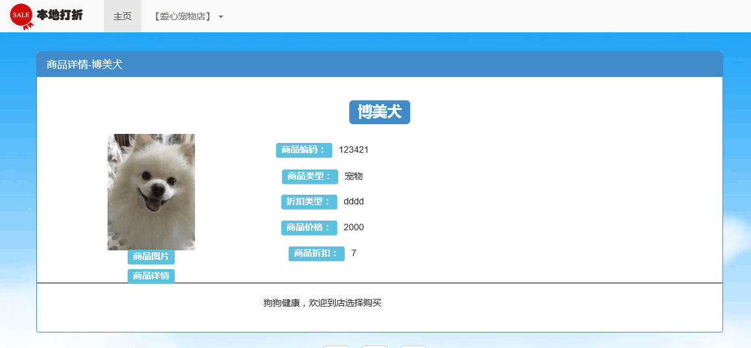Expand the 【爱心宠物店】 dropdown menu
Image resolution: width=751 pixels, height=348 pixels.
click(188, 16)
